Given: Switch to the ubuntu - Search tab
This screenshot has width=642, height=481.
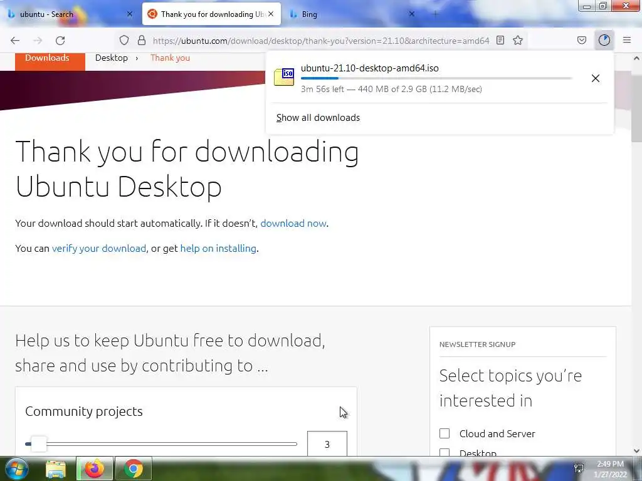Looking at the screenshot, I should coord(70,14).
